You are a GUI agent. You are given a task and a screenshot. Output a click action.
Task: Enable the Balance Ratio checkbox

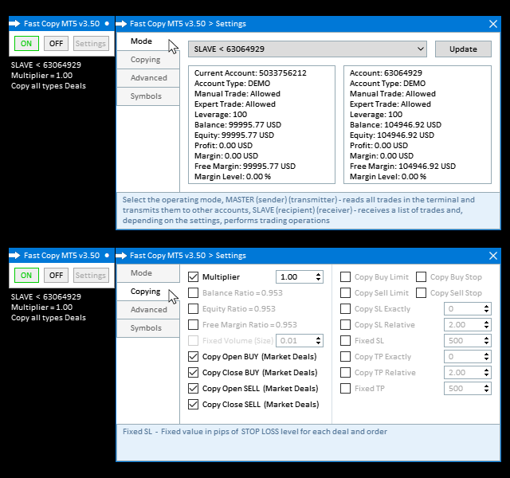(193, 293)
